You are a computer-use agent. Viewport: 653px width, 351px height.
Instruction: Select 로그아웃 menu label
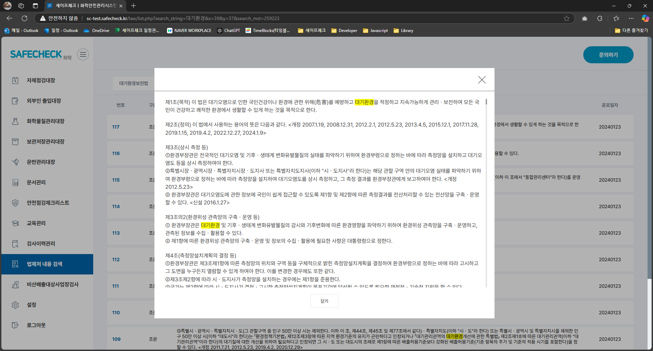(36, 325)
